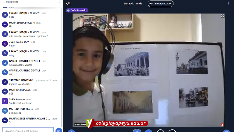Click Maria Emilia Braschi's avatar icon
Image resolution: width=234 pixels, height=132 pixels.
click(4, 24)
